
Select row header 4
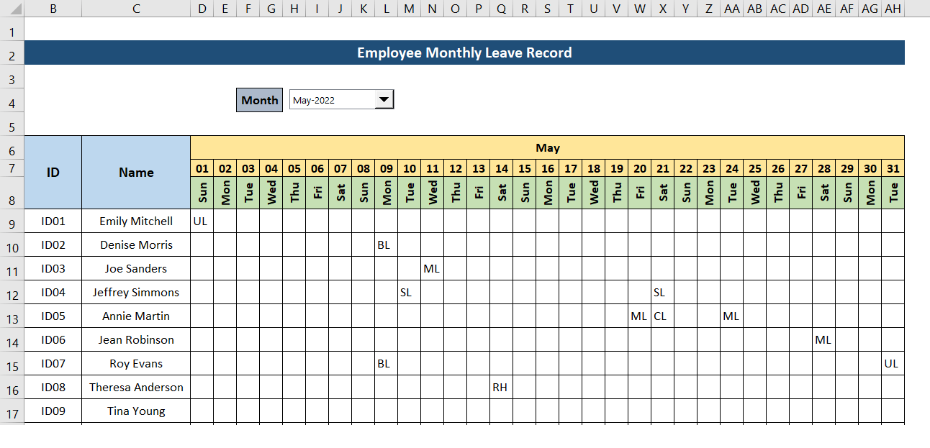coord(12,100)
